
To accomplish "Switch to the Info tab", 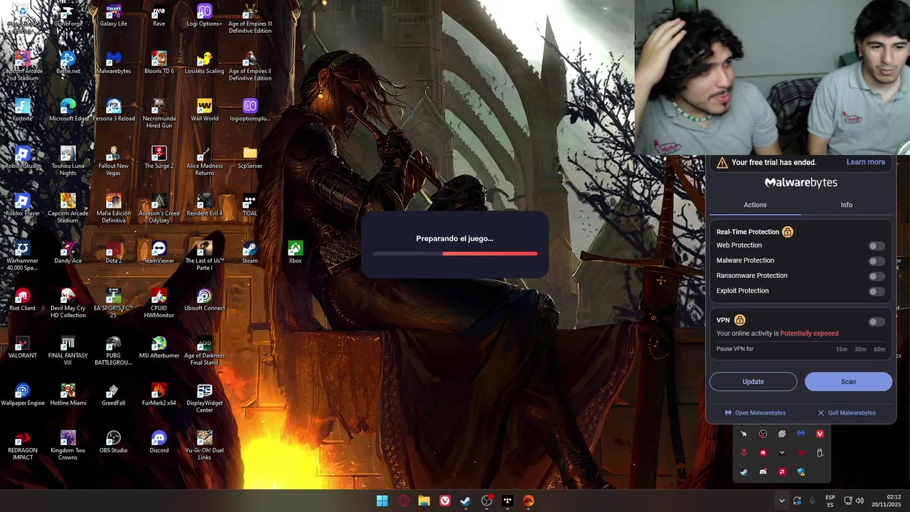I will (x=846, y=205).
